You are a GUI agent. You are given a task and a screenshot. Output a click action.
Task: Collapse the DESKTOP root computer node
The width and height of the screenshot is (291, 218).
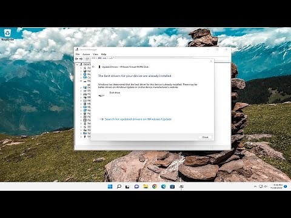(x=77, y=65)
